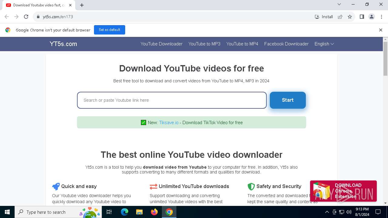Click the 'Quick and easy' title

tap(79, 186)
